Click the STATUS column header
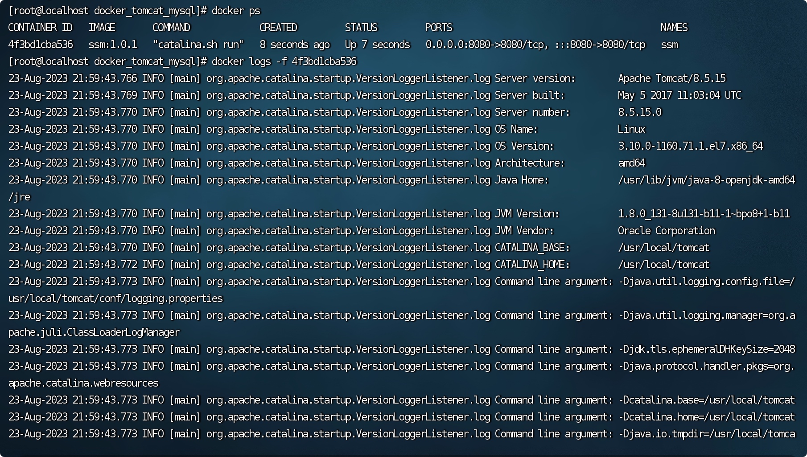Image resolution: width=807 pixels, height=457 pixels. pyautogui.click(x=361, y=28)
